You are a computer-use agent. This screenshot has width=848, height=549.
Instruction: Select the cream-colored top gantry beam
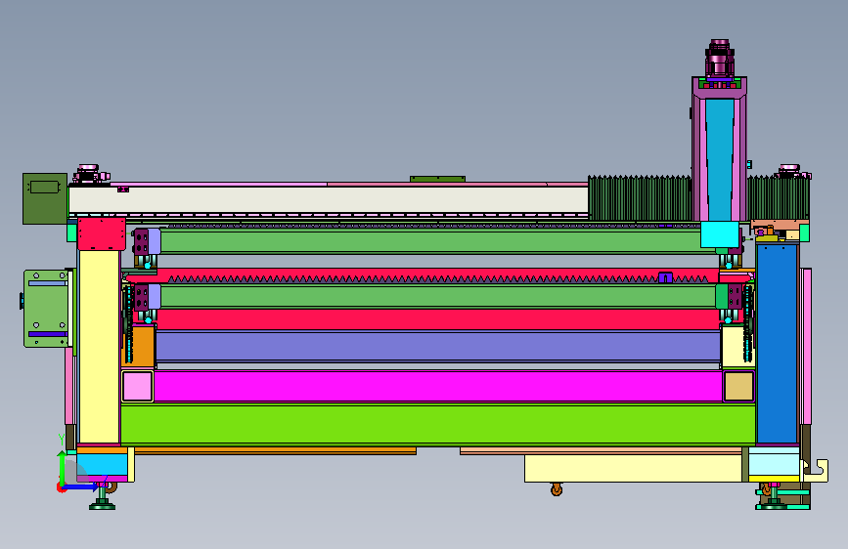pos(329,199)
